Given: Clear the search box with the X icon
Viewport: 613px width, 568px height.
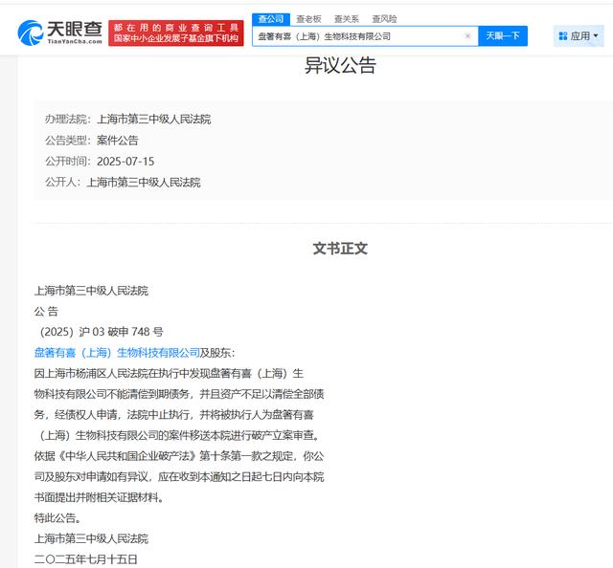Looking at the screenshot, I should [x=467, y=36].
